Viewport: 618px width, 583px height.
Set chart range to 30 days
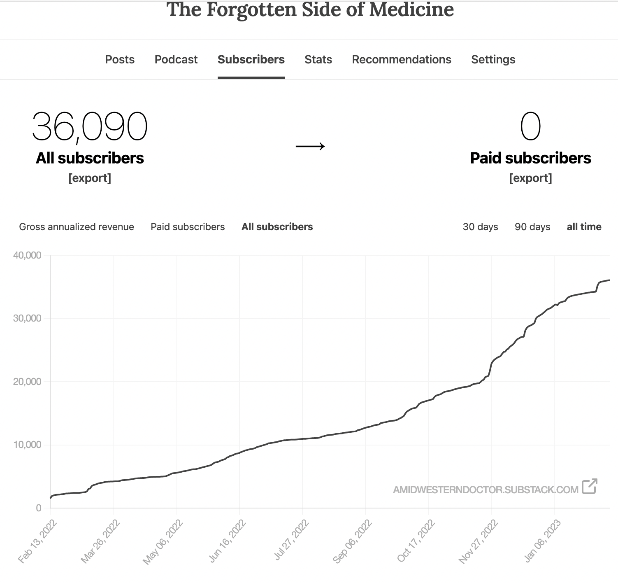click(480, 227)
